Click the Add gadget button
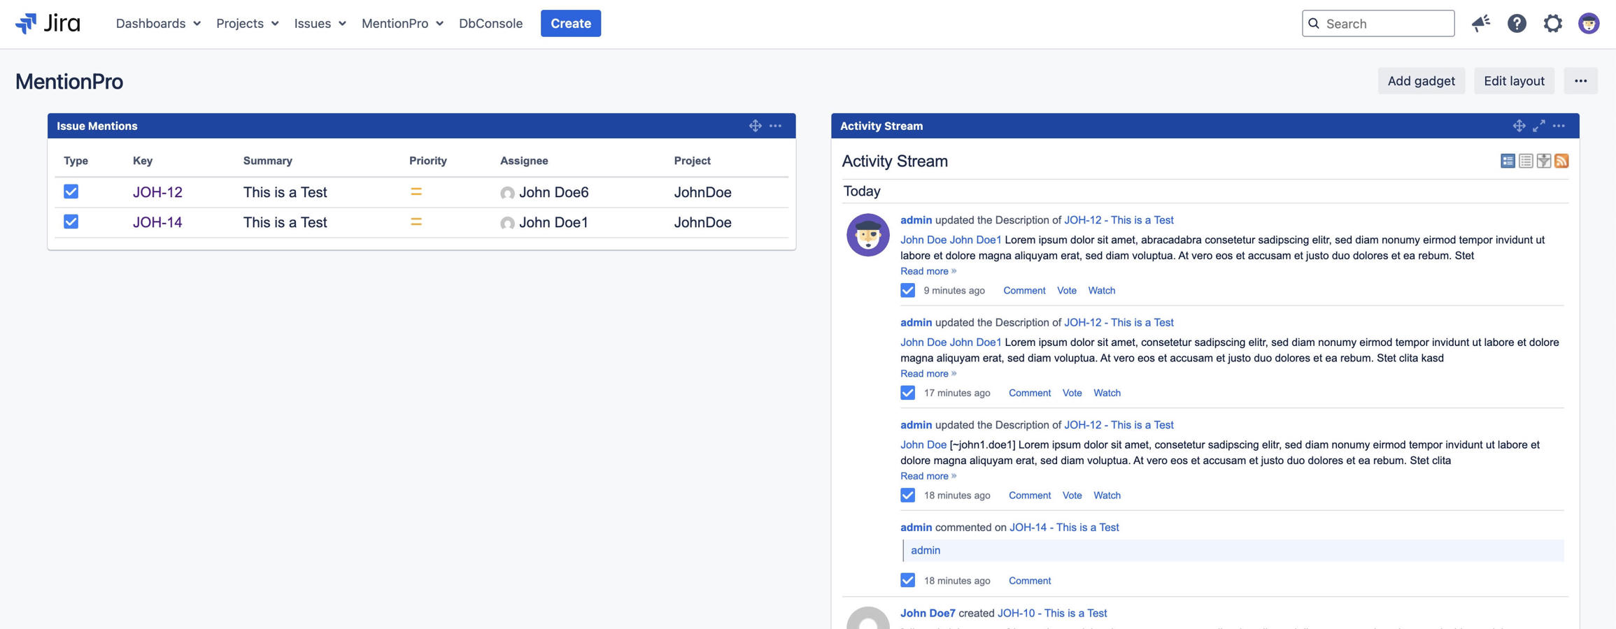 [1421, 81]
